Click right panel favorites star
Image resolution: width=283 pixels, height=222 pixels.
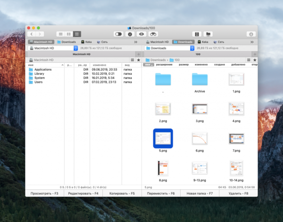[255, 60]
